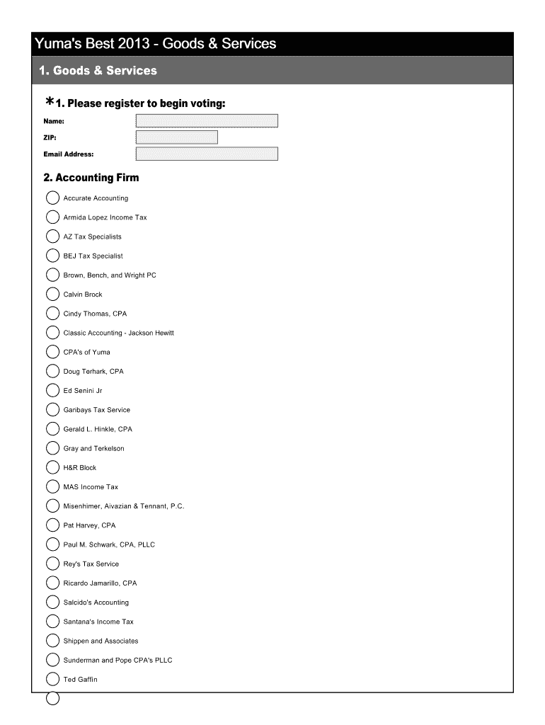
Task: Pick Rey's Tax Service radio button
Action: [53, 564]
